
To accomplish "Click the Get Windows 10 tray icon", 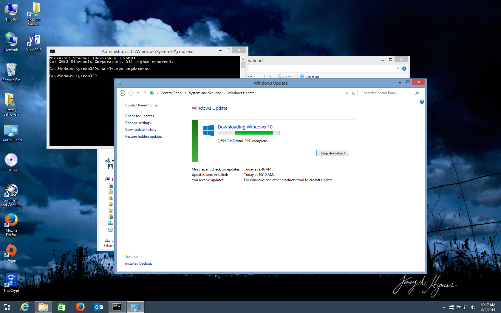I will click(451, 307).
